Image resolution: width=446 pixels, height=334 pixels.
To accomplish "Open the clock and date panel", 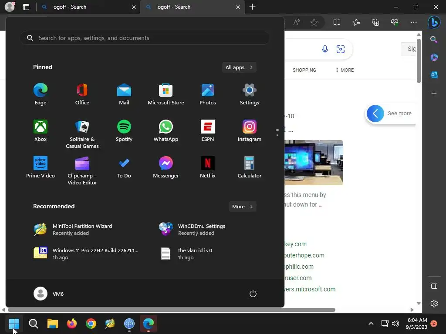I will tap(417, 324).
